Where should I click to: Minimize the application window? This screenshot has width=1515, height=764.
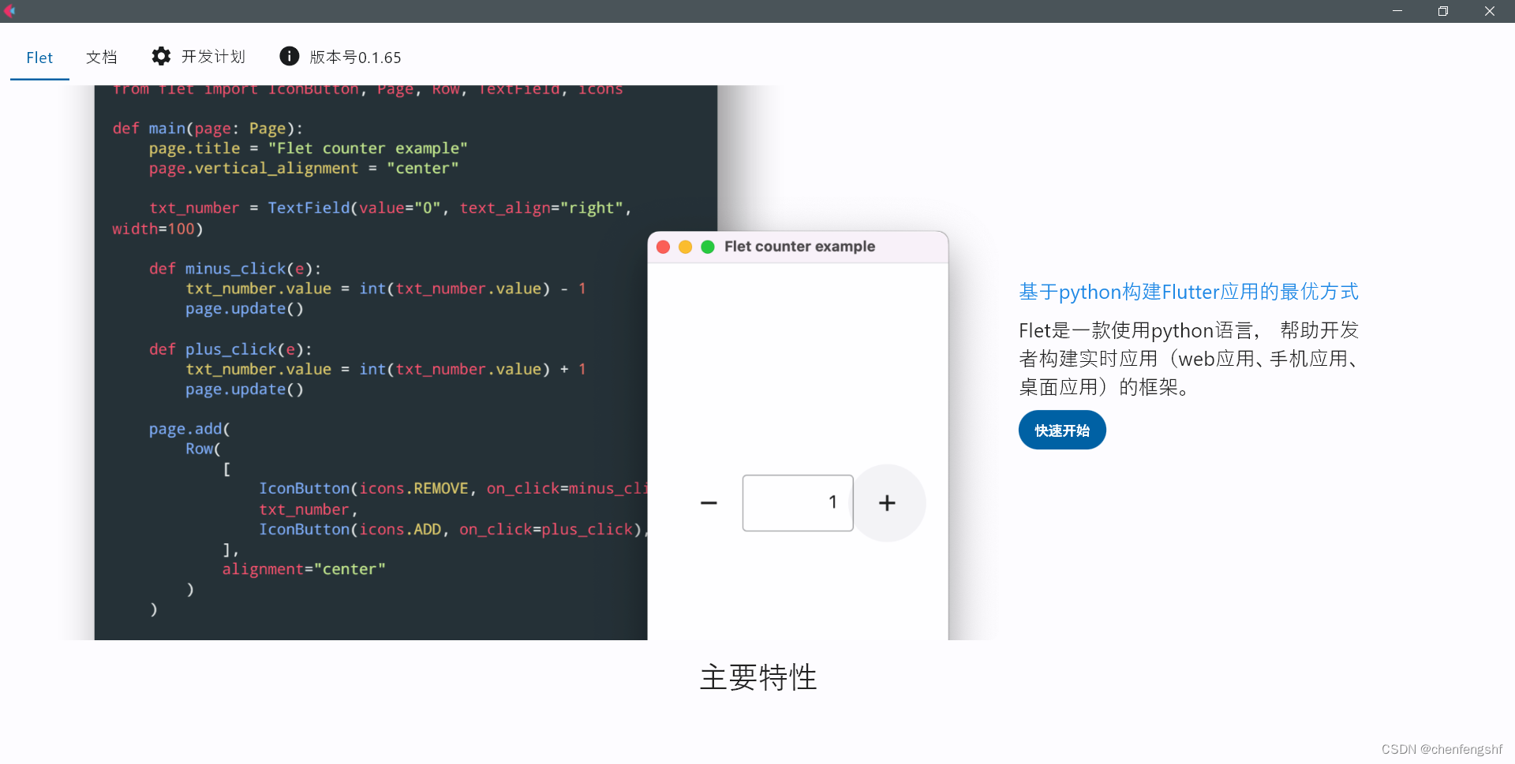coord(1397,11)
